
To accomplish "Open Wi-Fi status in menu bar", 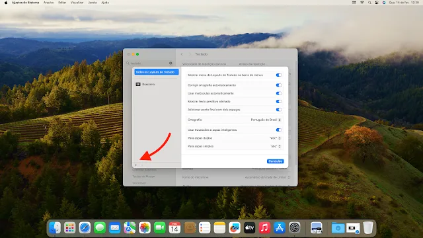I will point(362,3).
